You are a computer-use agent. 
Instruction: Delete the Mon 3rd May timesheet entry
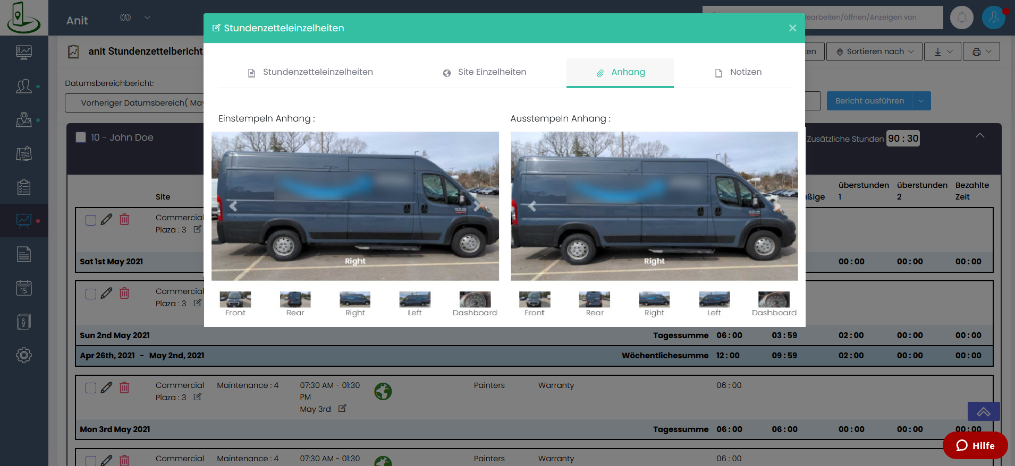click(x=124, y=388)
